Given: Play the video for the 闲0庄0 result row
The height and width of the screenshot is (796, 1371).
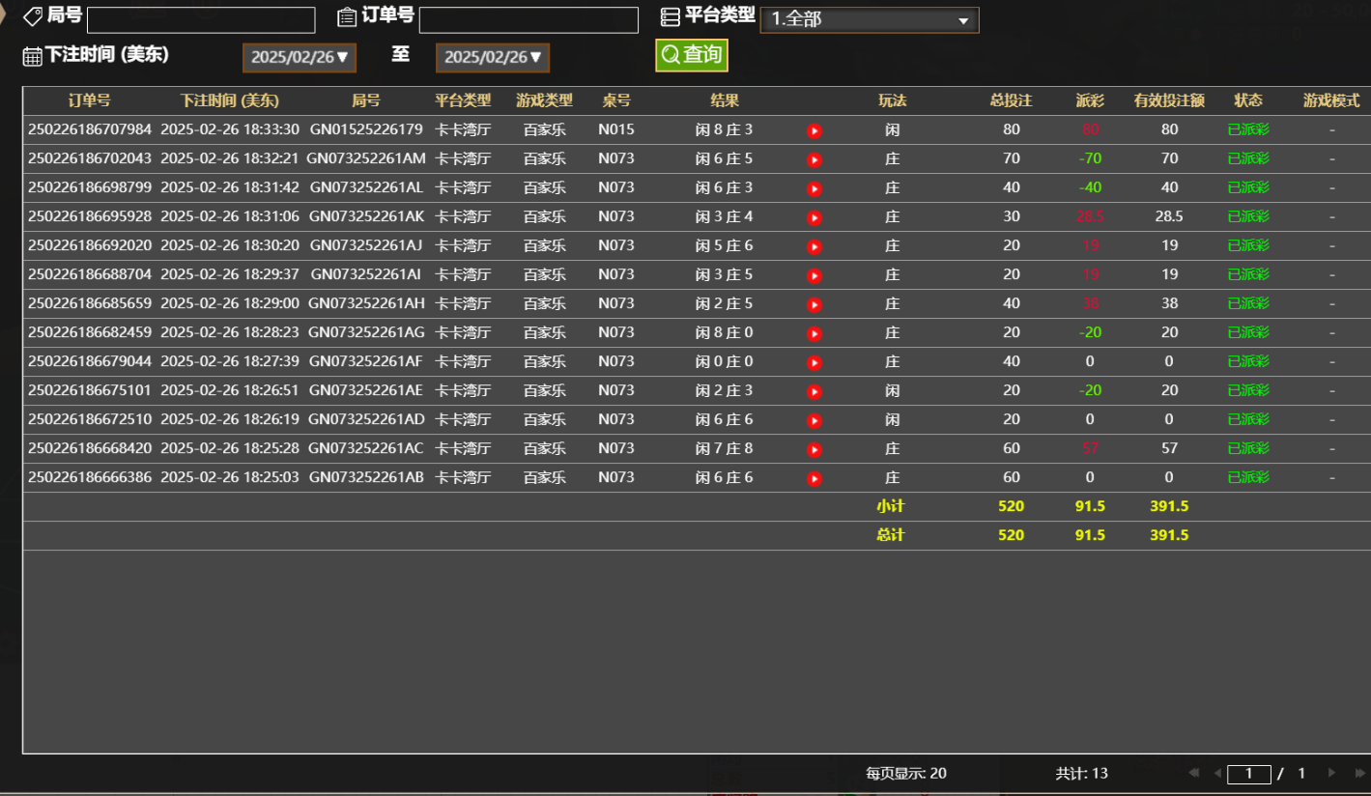Looking at the screenshot, I should (x=814, y=361).
